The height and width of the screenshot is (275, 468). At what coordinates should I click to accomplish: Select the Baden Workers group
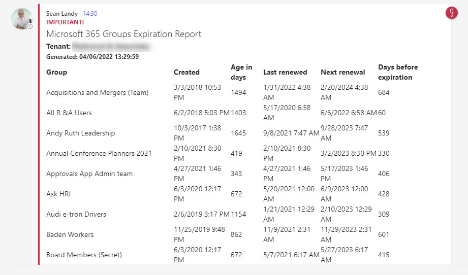70,234
